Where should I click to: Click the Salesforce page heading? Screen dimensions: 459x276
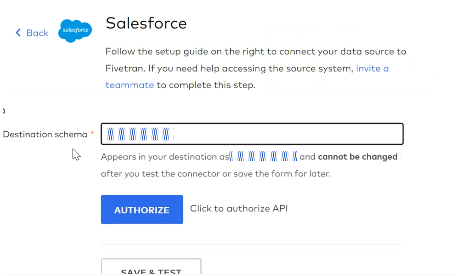pyautogui.click(x=146, y=23)
